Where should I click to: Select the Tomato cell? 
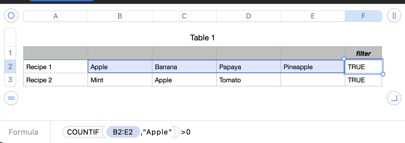click(x=248, y=80)
